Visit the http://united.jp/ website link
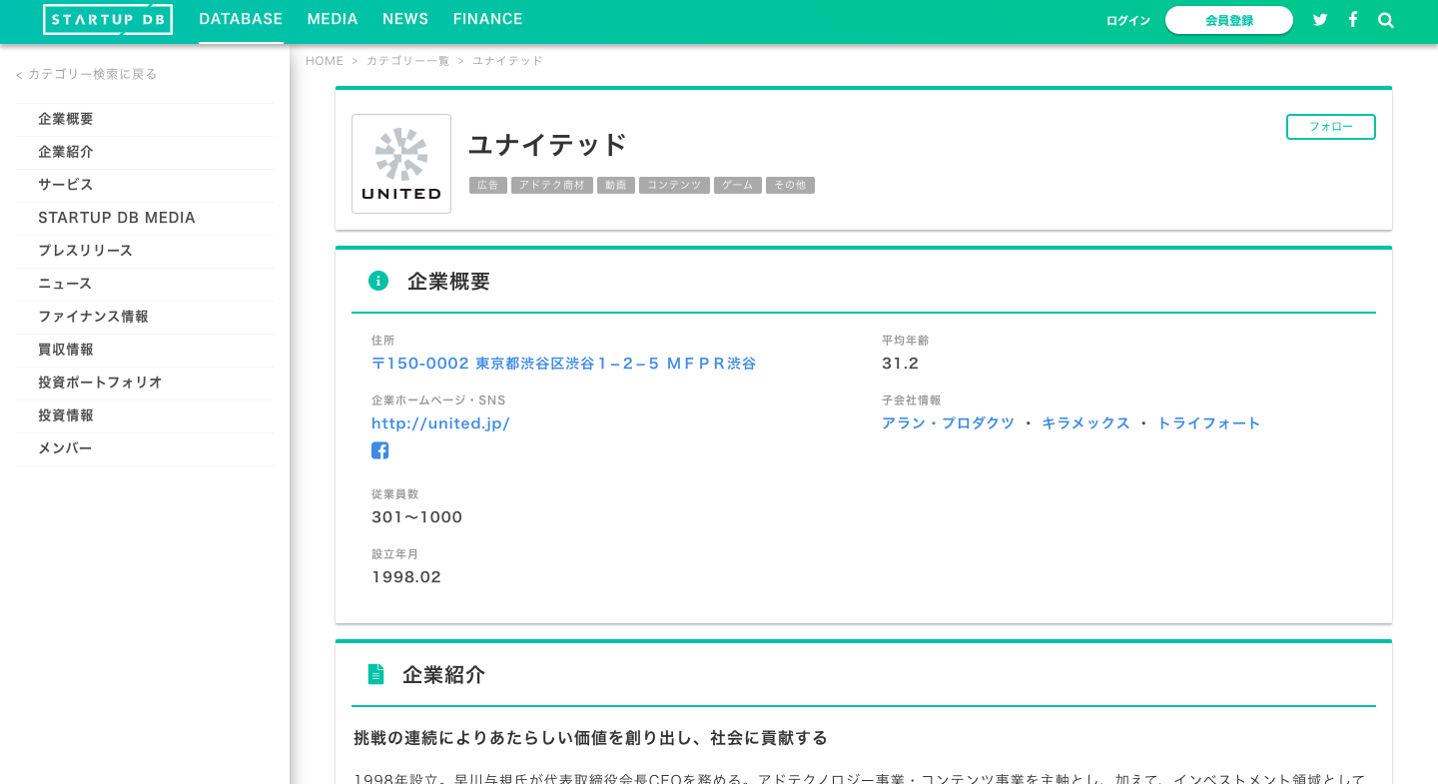Viewport: 1438px width, 784px height. (440, 423)
